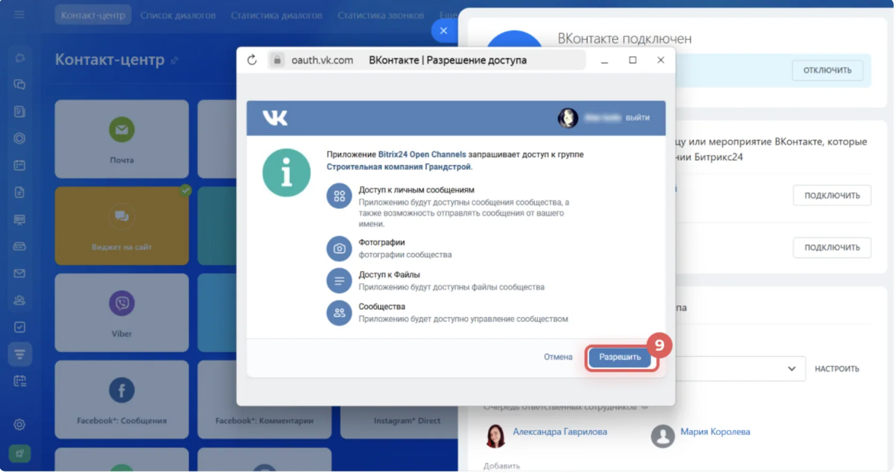Screen dimensions: 896x473
Task: Click the ОТКЛЮЧИТЬ button
Action: [827, 70]
